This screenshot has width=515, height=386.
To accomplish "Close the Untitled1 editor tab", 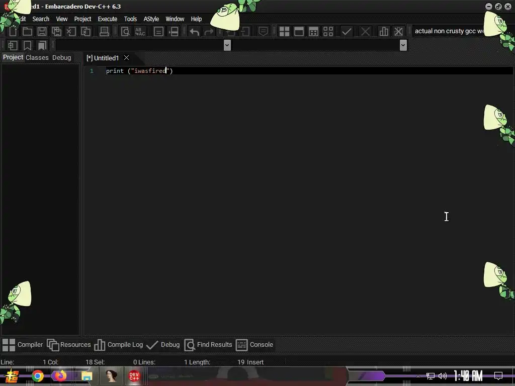I will point(126,58).
